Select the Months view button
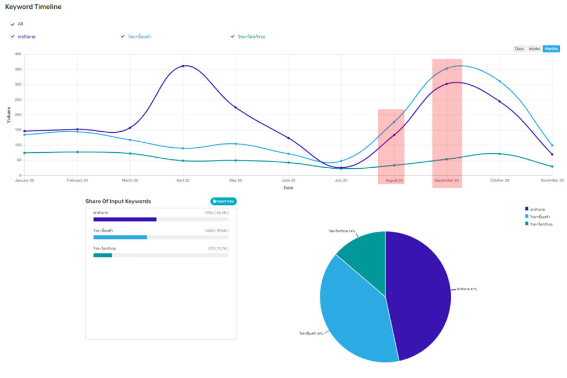 click(551, 49)
